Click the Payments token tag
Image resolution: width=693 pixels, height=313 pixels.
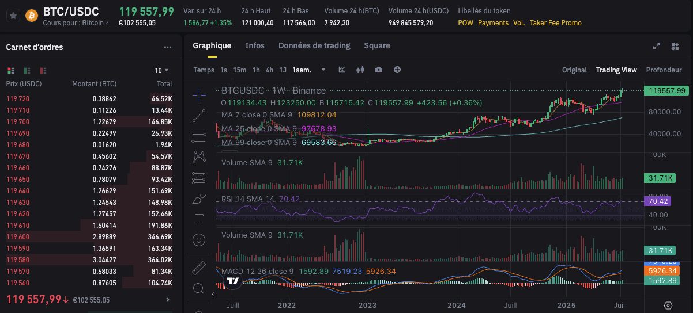(493, 23)
